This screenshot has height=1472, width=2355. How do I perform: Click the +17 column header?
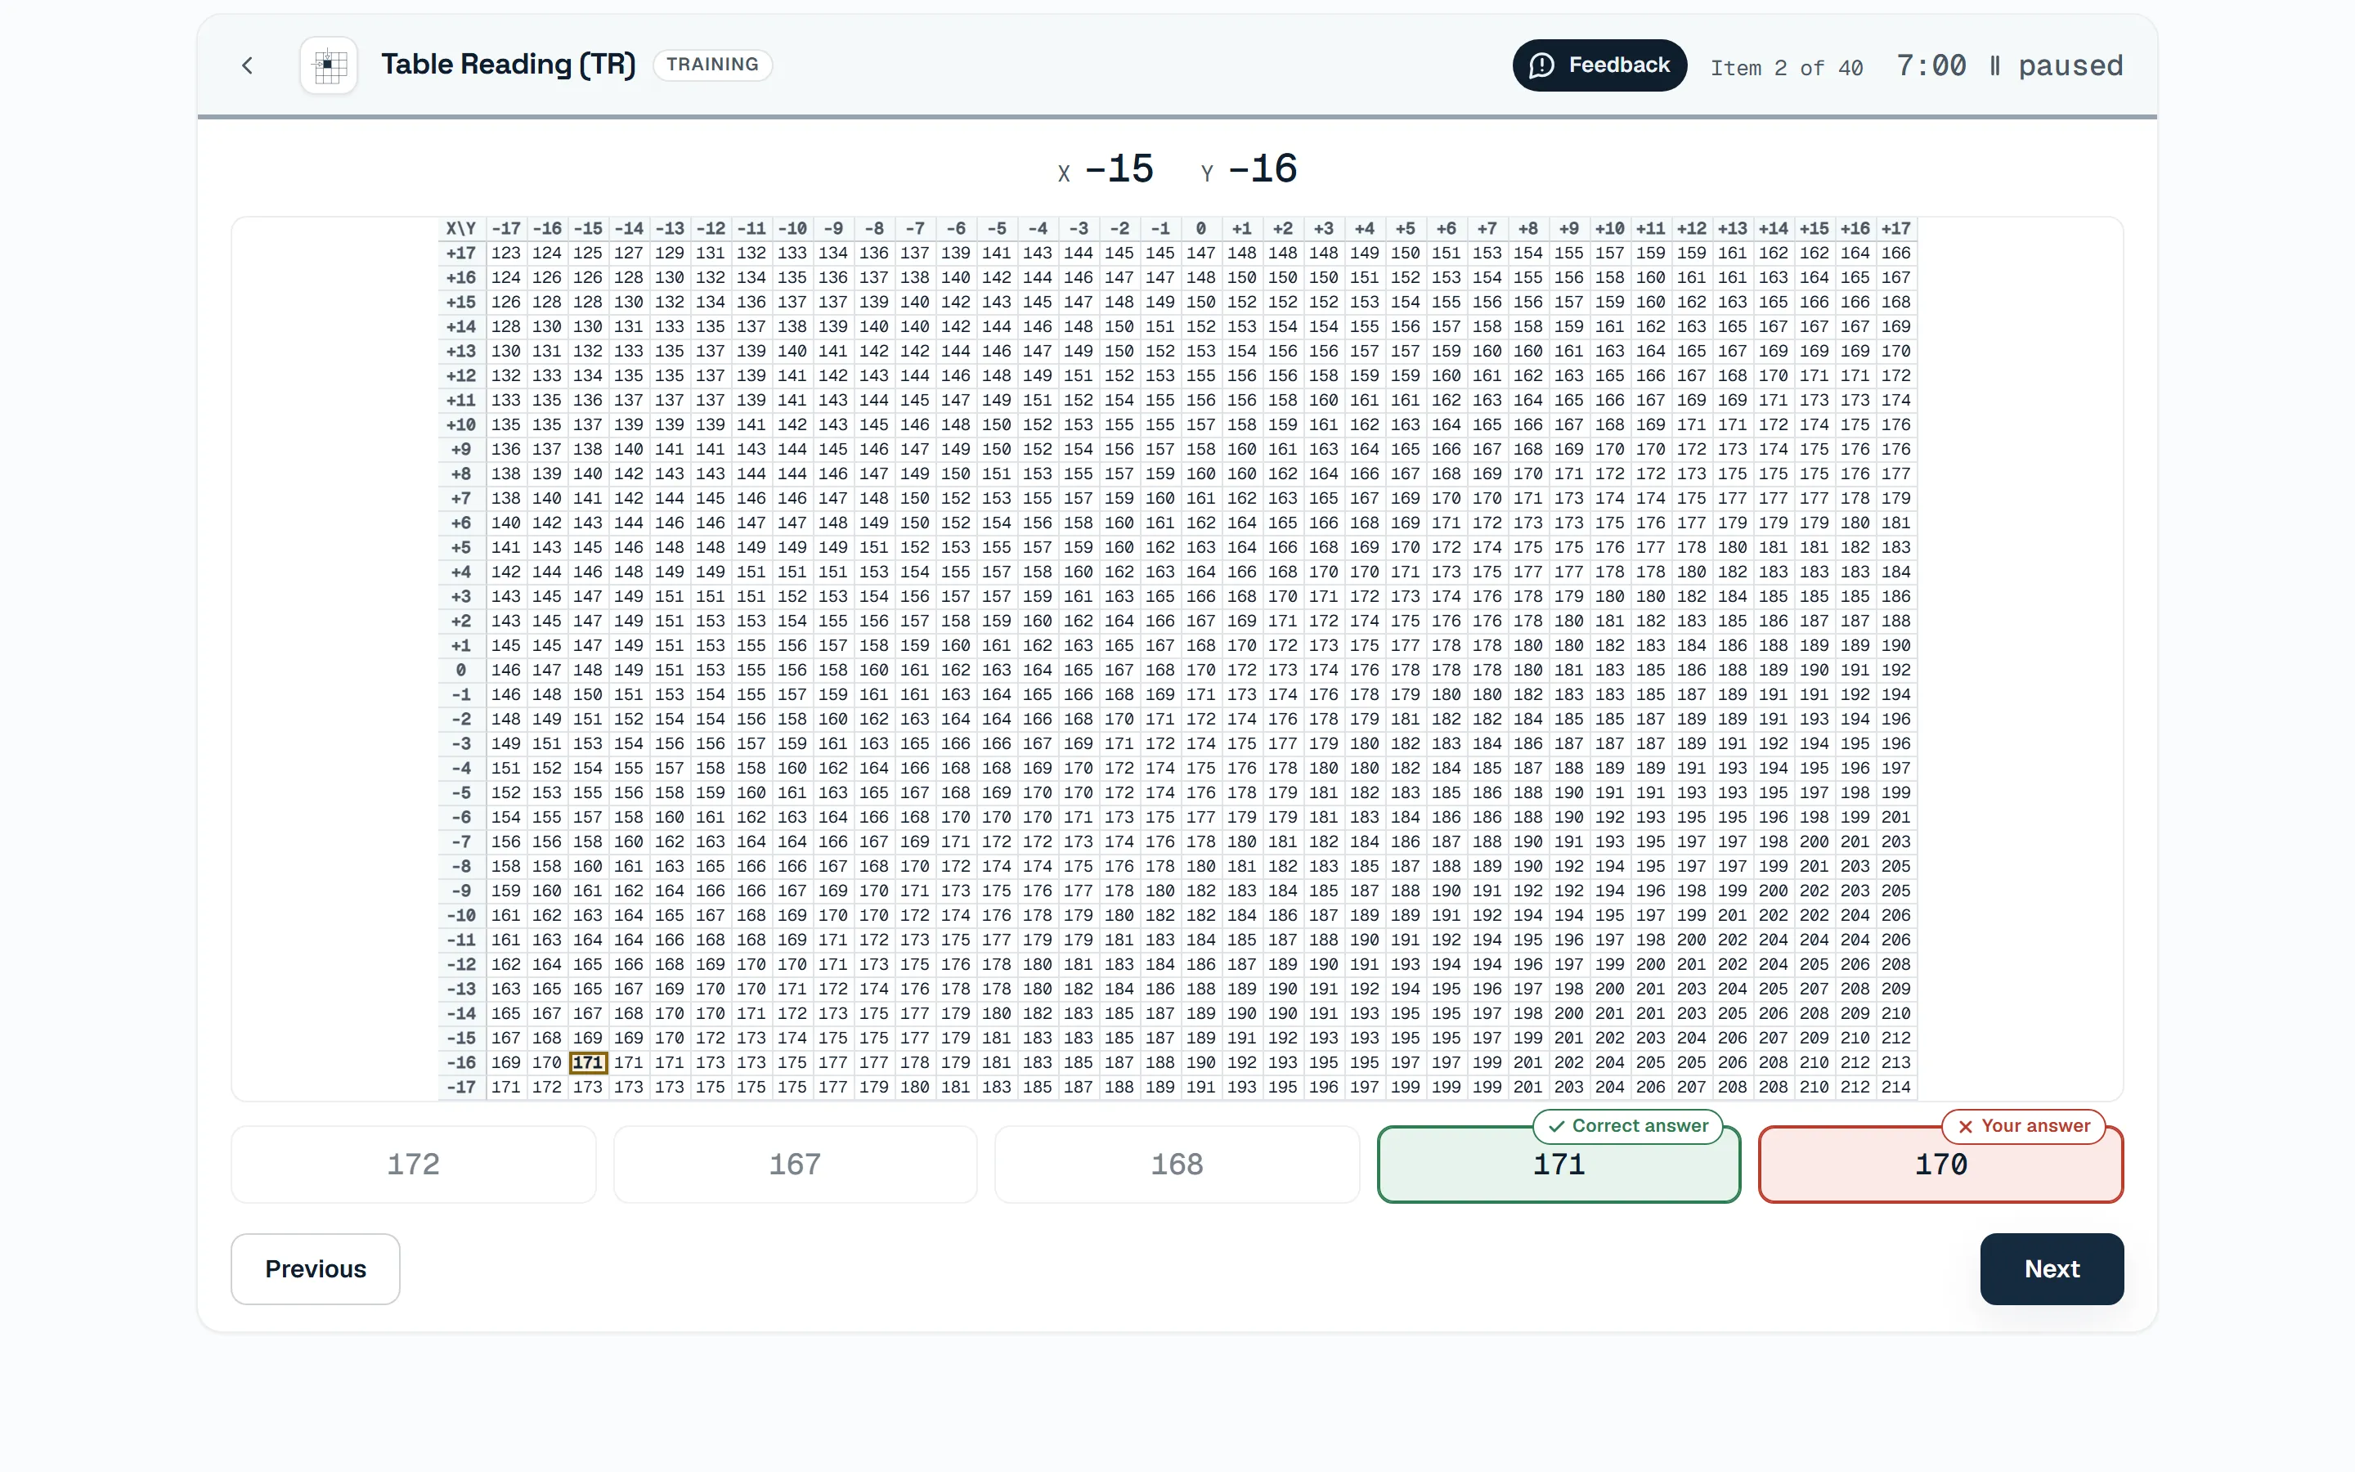coord(1895,229)
